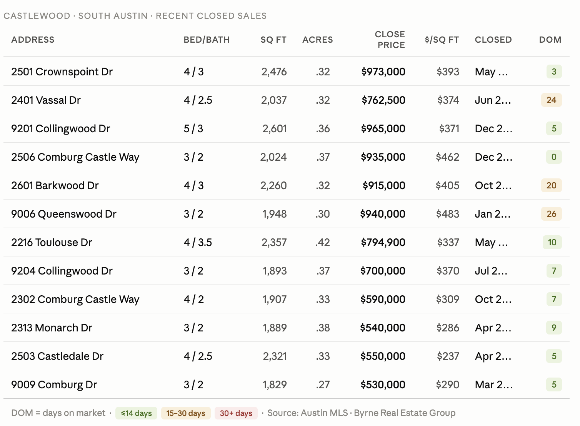Click the $550,000 close price
Viewport: 580px width, 426px height.
pyautogui.click(x=383, y=356)
